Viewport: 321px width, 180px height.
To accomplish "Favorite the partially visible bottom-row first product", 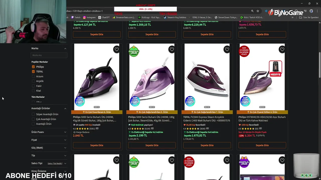I will (117, 160).
